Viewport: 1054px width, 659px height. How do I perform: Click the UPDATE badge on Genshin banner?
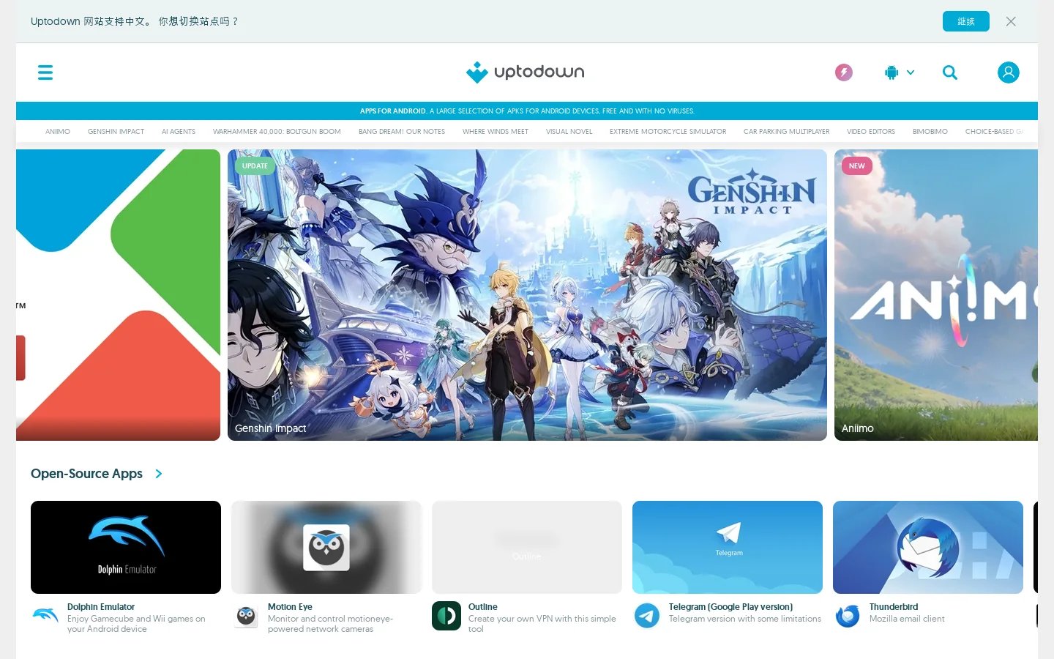coord(255,166)
